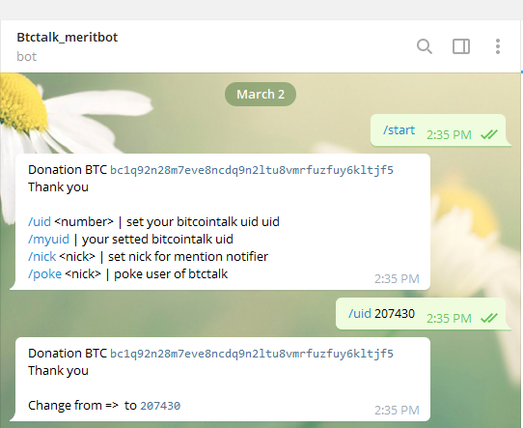The image size is (523, 428).
Task: Click the 207430 monospace code in reply
Action: [160, 406]
